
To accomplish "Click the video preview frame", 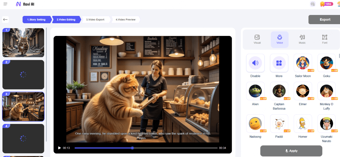I will [x=143, y=89].
